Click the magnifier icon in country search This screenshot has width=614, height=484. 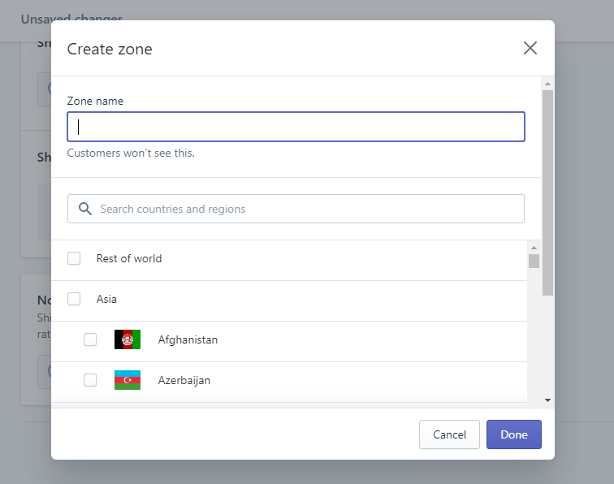click(x=85, y=209)
